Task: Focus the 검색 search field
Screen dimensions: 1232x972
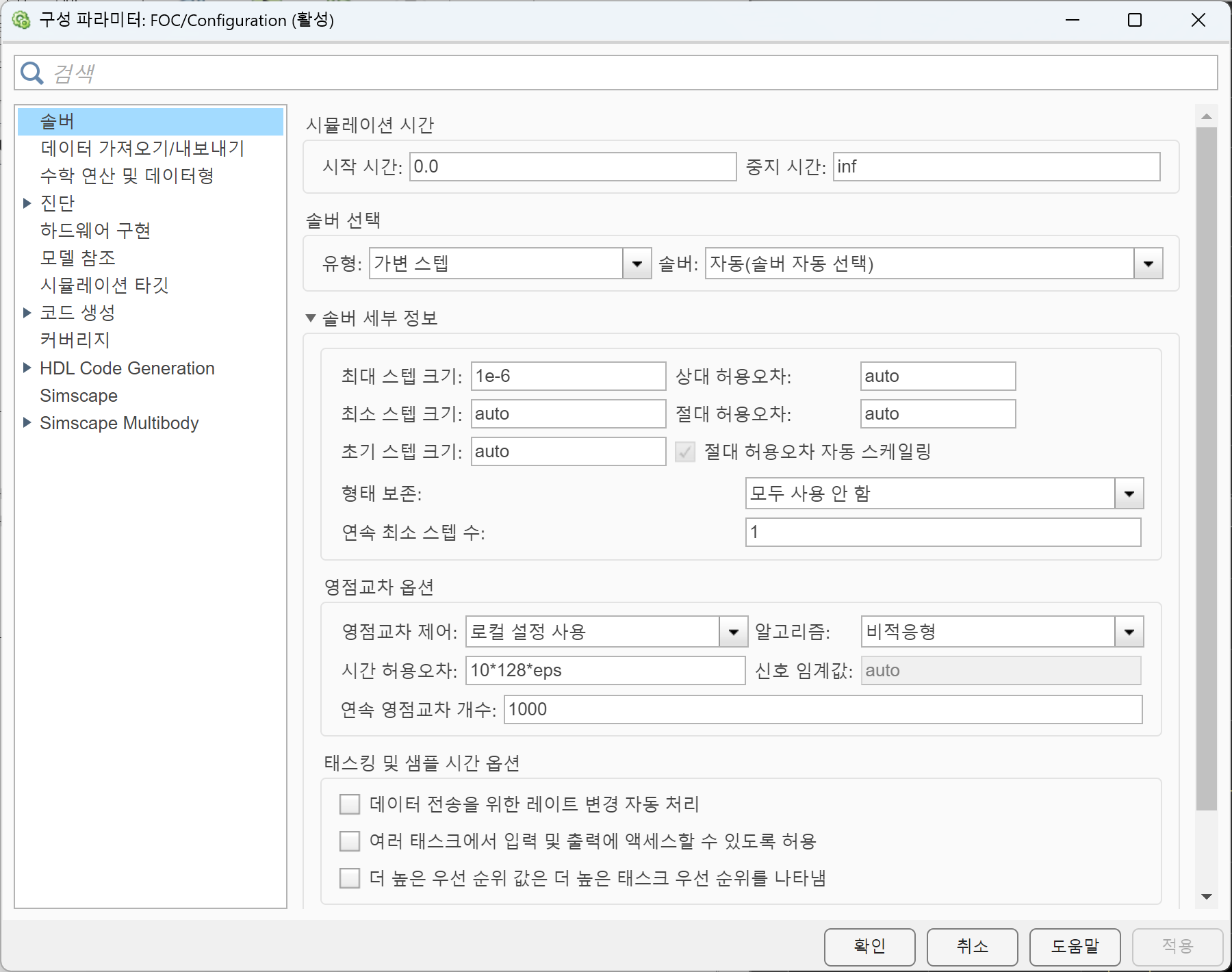Action: pyautogui.click(x=616, y=73)
